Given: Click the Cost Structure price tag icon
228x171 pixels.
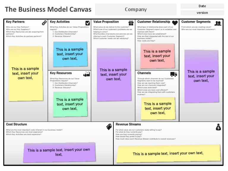Looking at the screenshot, I should pos(109,127).
